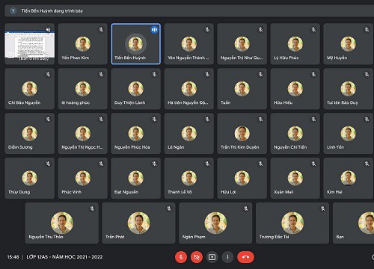
Task: Click the presenter avatar in top banner
Action: [13, 10]
